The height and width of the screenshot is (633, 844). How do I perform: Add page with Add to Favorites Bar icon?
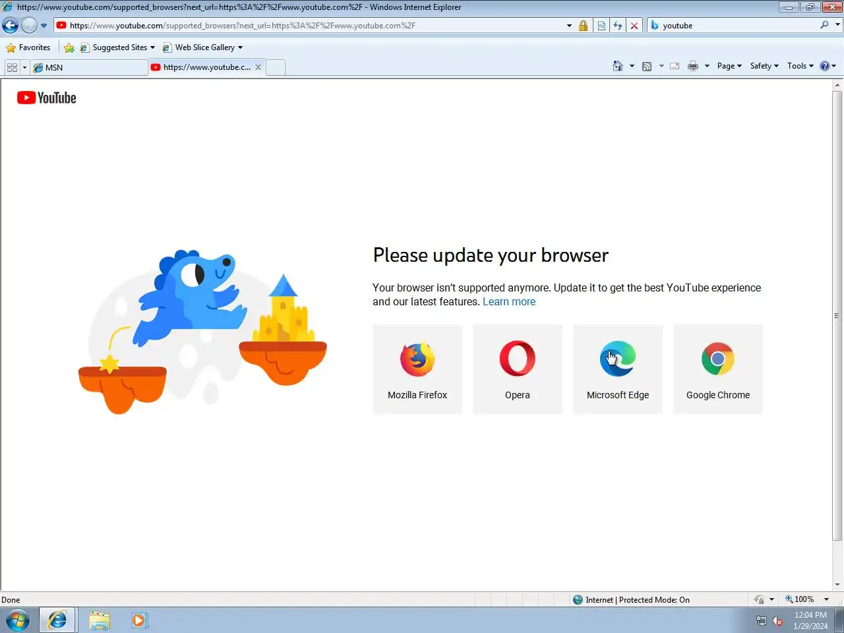(69, 47)
